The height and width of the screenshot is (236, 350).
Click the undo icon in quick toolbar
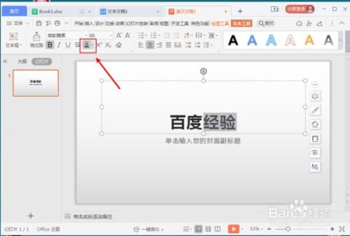48,23
